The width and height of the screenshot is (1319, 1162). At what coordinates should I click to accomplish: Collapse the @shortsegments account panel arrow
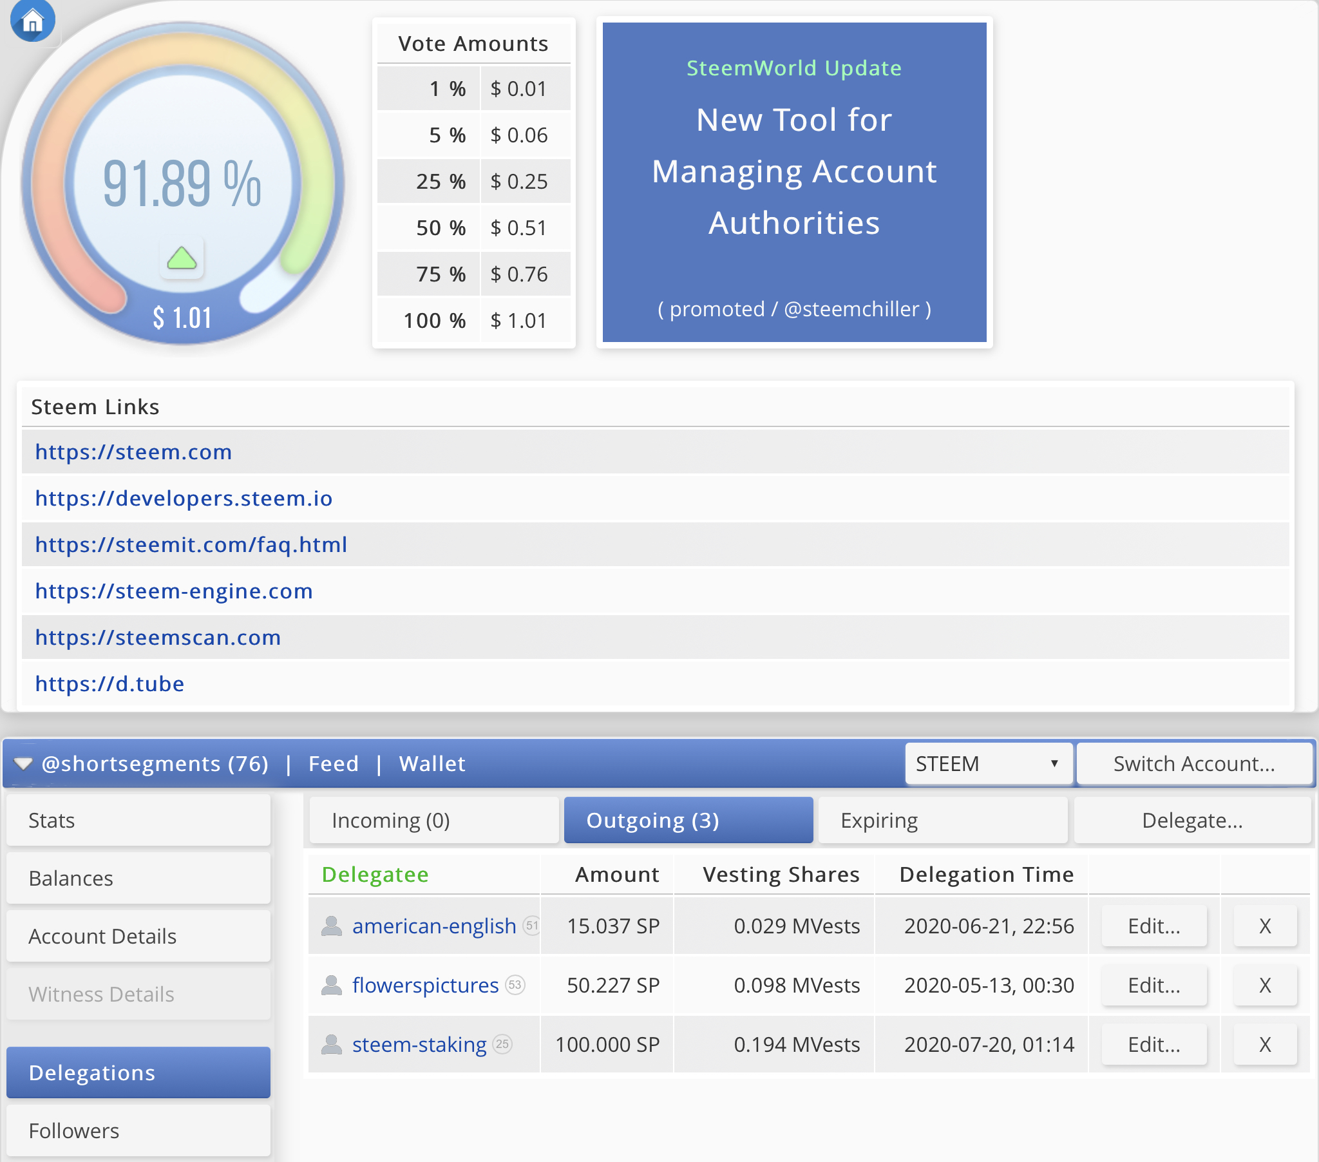pyautogui.click(x=23, y=764)
